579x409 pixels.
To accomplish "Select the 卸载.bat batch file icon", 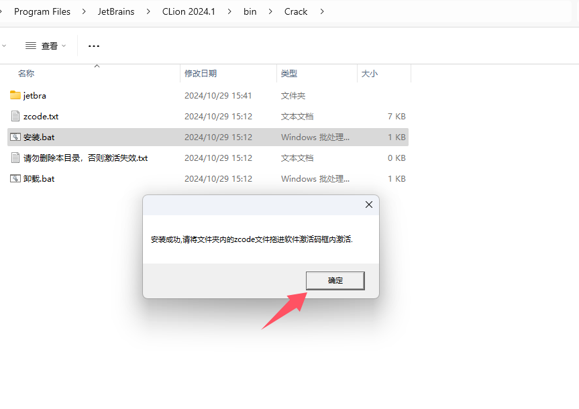I will click(15, 178).
